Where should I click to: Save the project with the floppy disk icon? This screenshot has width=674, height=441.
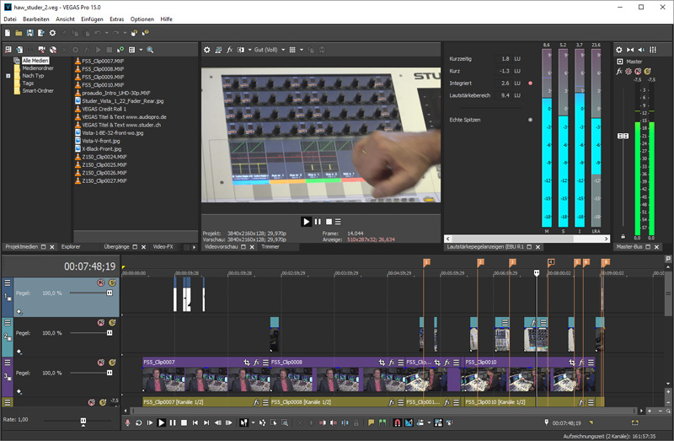[29, 32]
